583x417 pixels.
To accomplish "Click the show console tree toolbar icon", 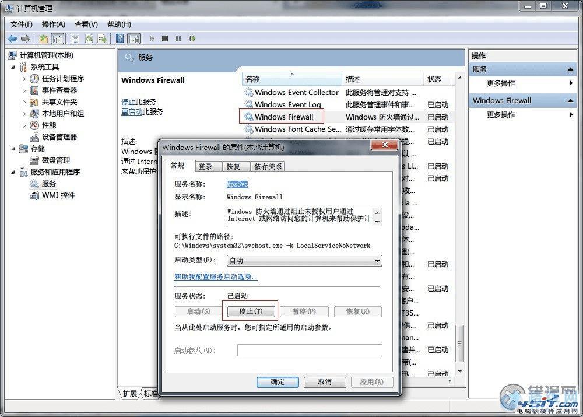I will tap(57, 38).
